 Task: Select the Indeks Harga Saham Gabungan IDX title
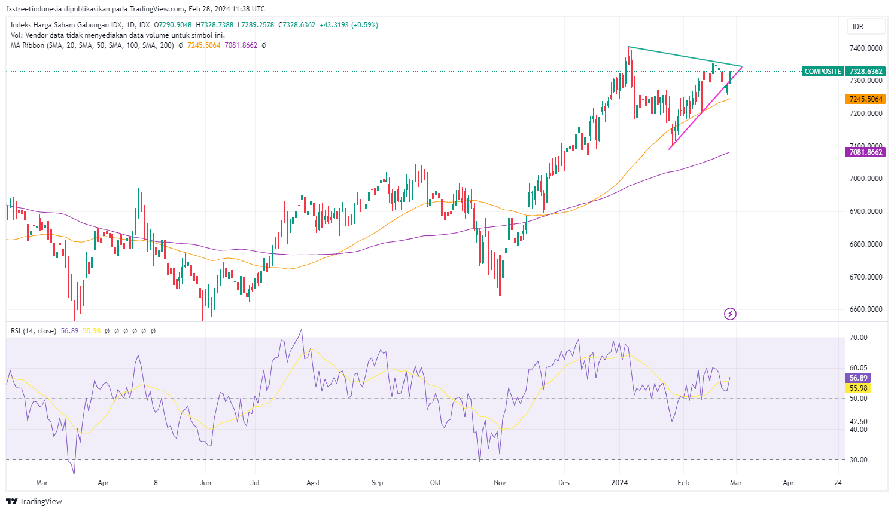(81, 25)
